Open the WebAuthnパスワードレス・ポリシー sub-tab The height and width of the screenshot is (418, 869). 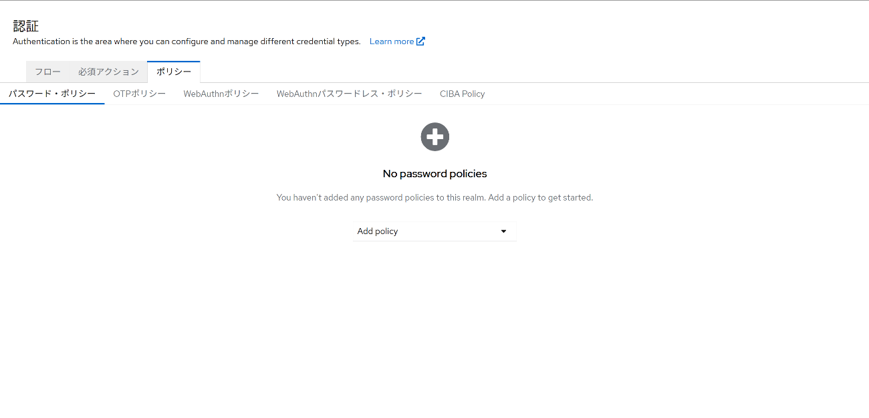(x=349, y=94)
